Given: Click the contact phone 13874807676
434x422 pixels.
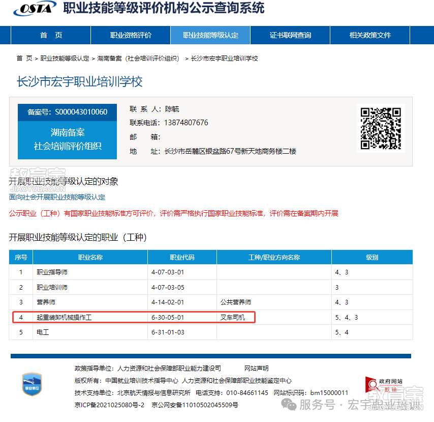Looking at the screenshot, I should click(186, 123).
